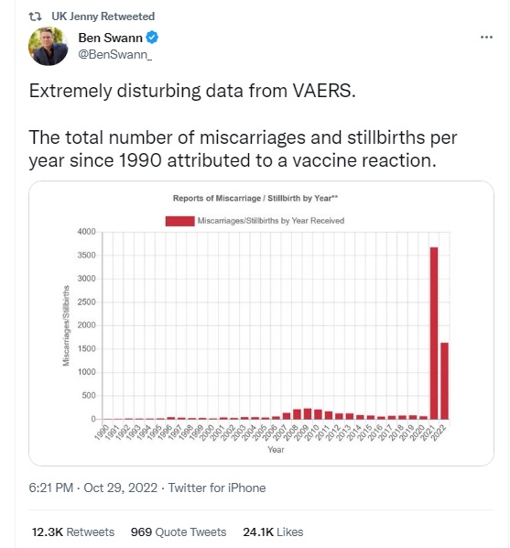Open the tweet timestamp Oct 29, 2022

tap(121, 488)
